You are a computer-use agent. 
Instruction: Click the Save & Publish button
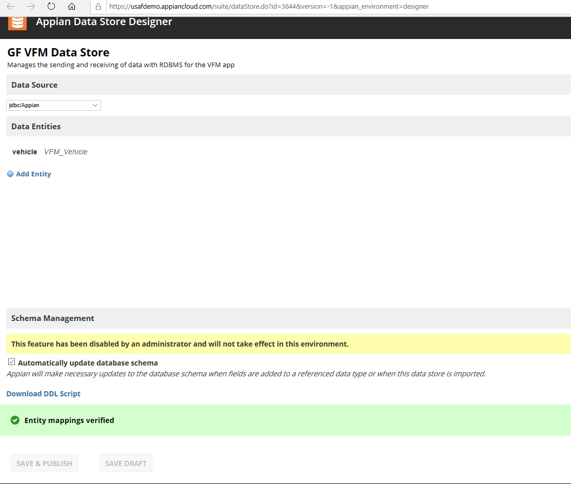[45, 463]
